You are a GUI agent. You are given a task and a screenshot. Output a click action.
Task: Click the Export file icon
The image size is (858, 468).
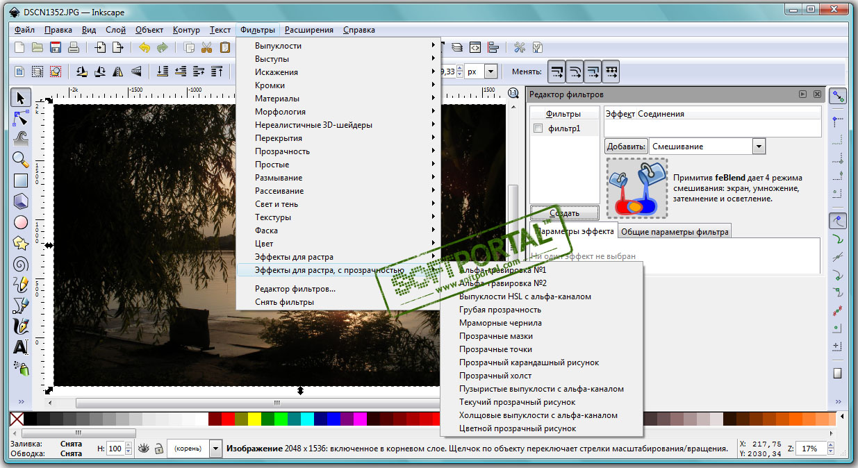point(119,48)
